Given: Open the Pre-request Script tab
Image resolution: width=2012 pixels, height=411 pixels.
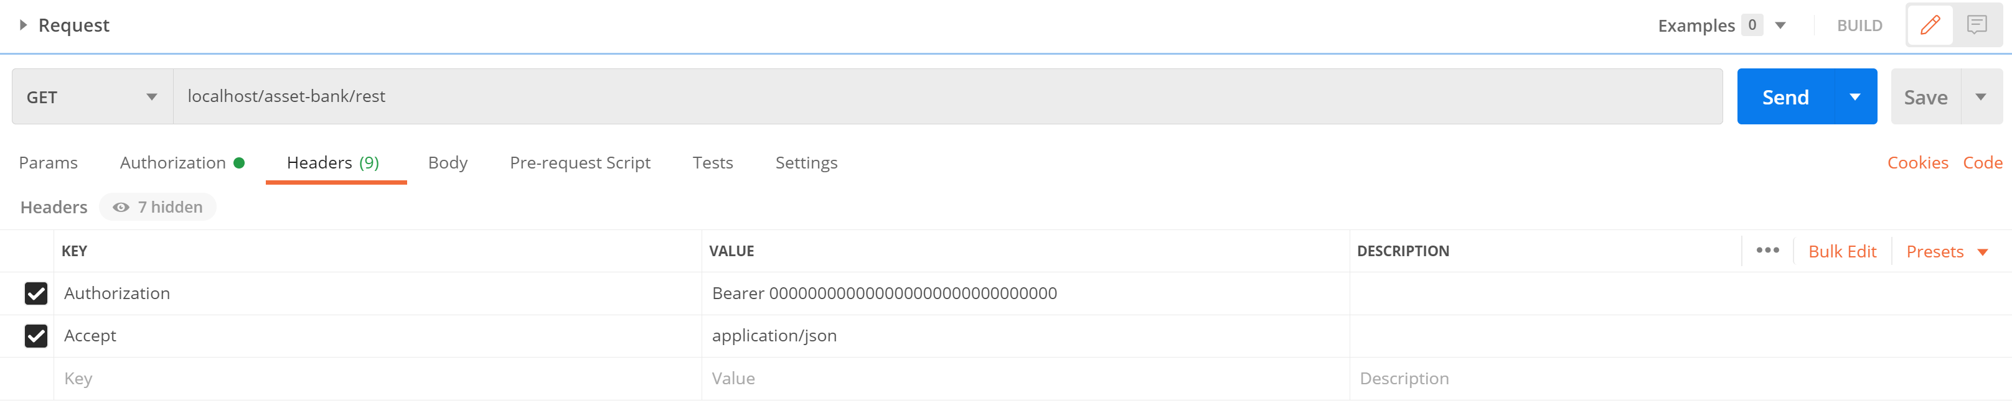Looking at the screenshot, I should 580,162.
